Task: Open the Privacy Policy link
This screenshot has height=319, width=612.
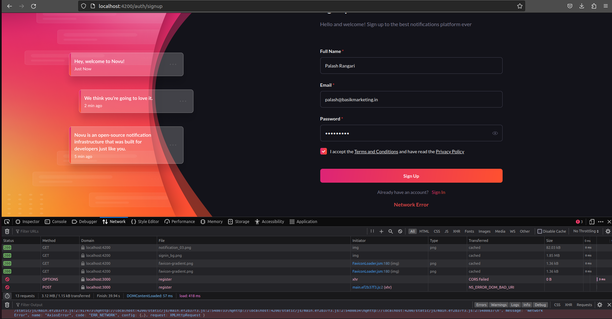Action: 450,152
